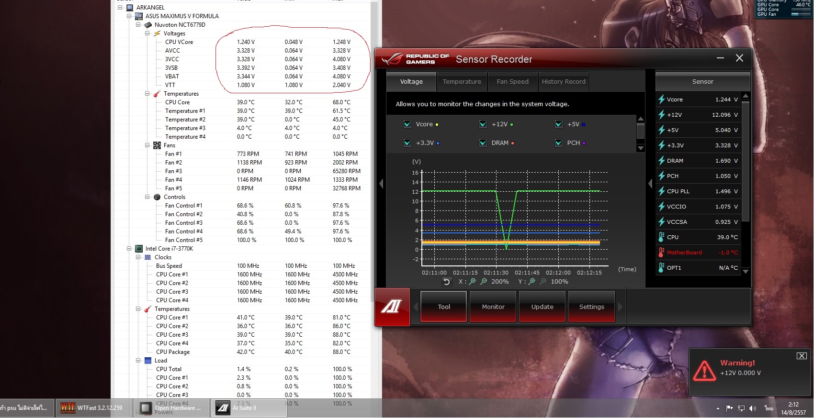Click the CPU thermometer icon in Sensor list
Image resolution: width=814 pixels, height=418 pixels.
662,237
